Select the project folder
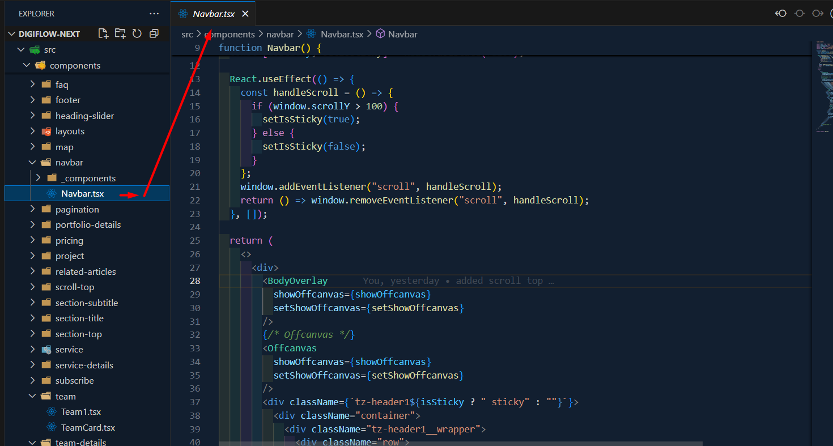This screenshot has height=446, width=833. tap(87, 256)
